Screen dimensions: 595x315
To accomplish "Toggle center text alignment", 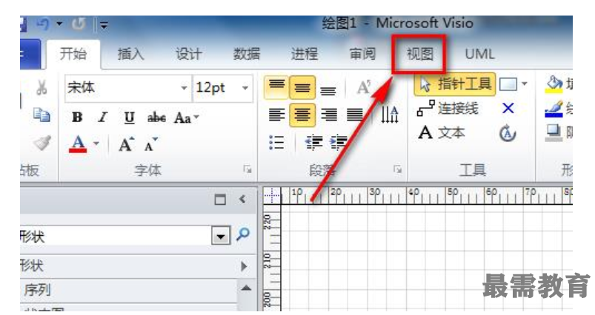I will (302, 115).
